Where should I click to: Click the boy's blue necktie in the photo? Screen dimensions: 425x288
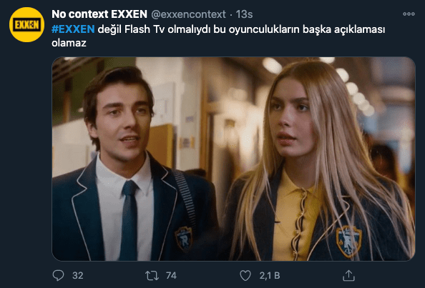[130, 220]
